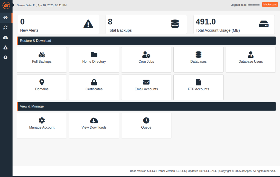Click the 491.0 usage value
280x177 pixels.
206,22
